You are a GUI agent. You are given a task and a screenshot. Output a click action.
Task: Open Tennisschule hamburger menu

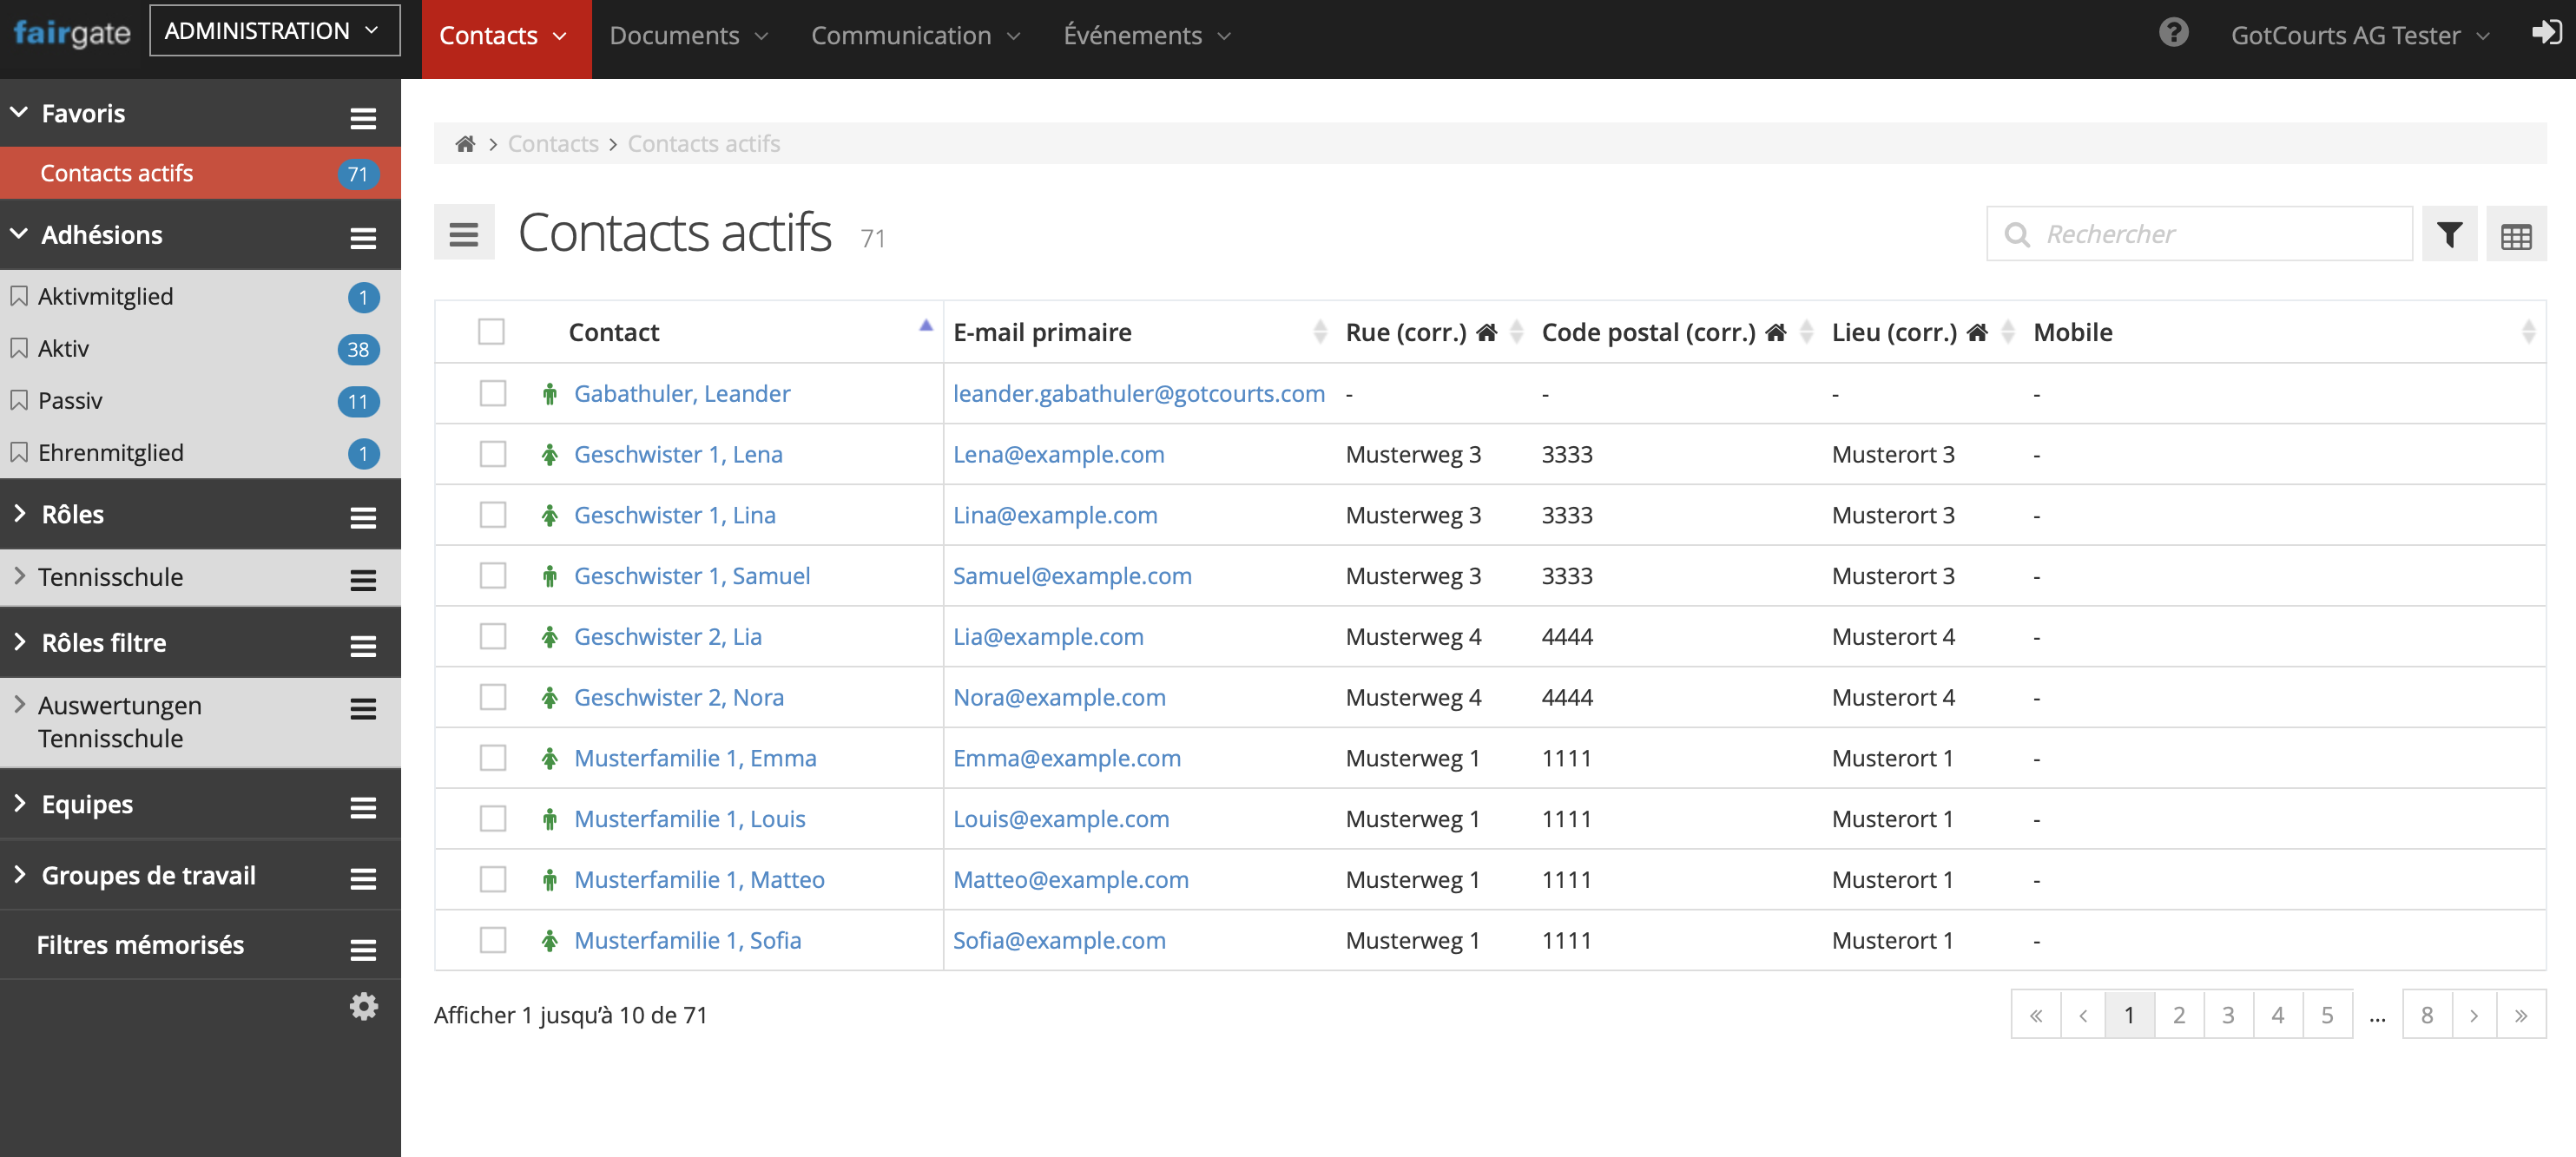(363, 580)
